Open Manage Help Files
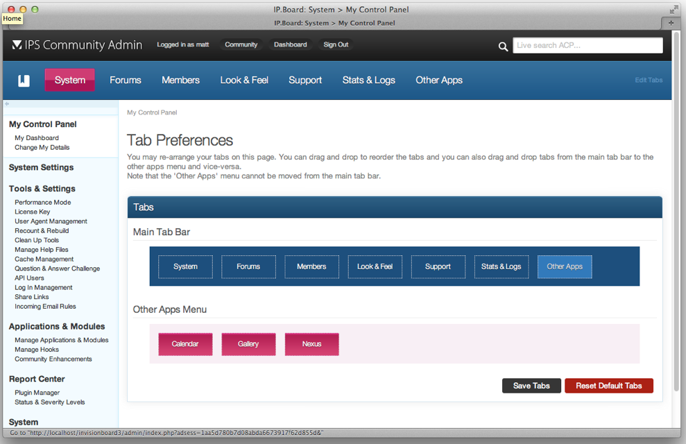Image resolution: width=686 pixels, height=444 pixels. [x=42, y=250]
